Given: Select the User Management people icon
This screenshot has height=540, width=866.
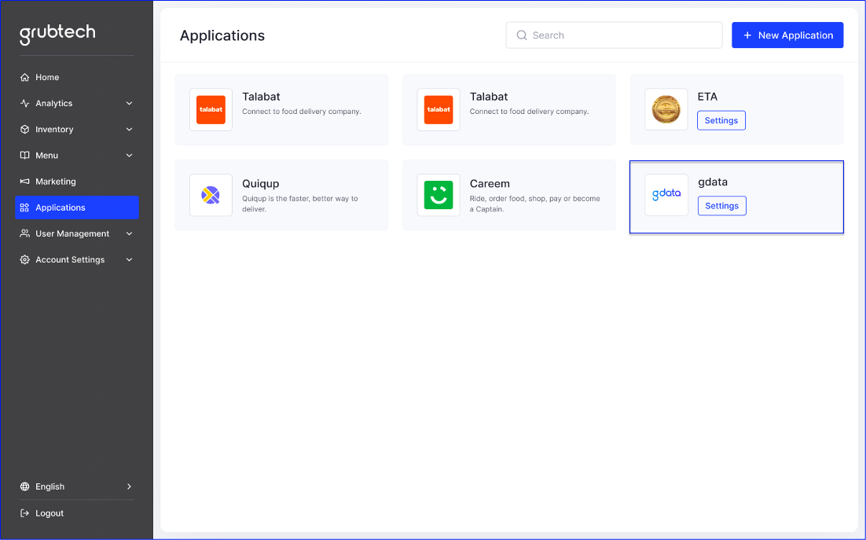Looking at the screenshot, I should click(x=24, y=233).
